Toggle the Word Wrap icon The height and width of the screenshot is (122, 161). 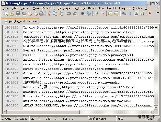point(124,13)
